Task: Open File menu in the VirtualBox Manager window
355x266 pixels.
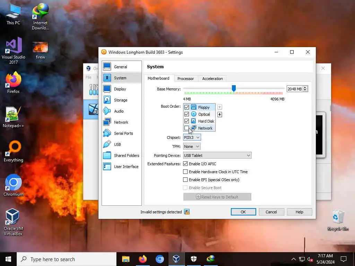Action: click(x=88, y=77)
